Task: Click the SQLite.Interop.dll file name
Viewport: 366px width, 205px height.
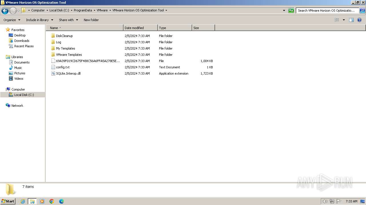Action: coord(68,73)
